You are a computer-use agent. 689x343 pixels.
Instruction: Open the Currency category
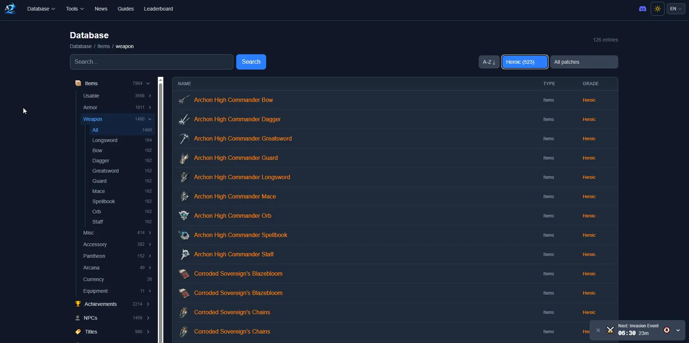pyautogui.click(x=117, y=279)
